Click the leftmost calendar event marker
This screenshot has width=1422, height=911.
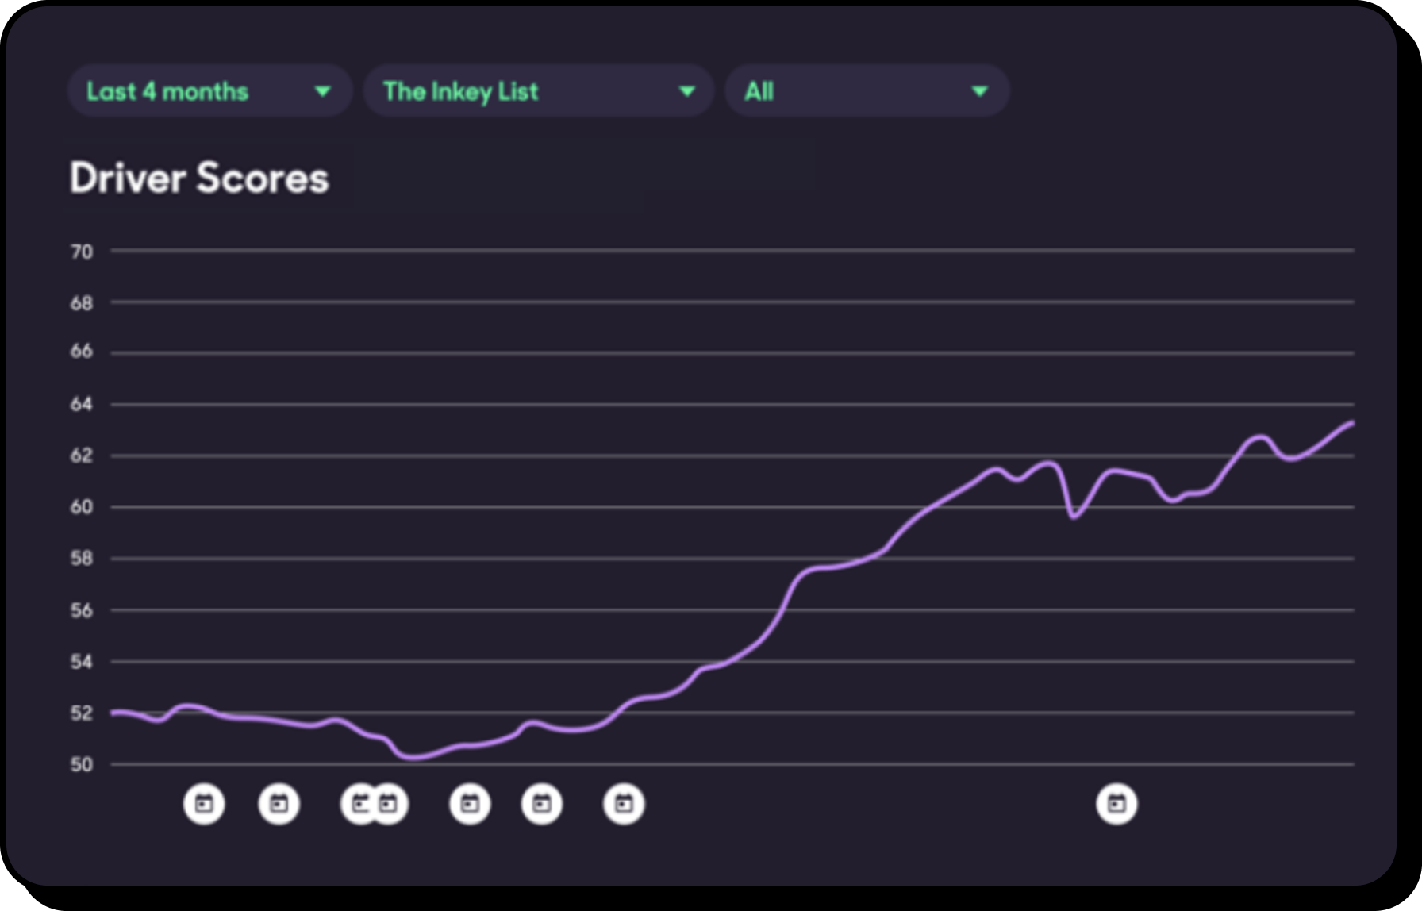204,804
